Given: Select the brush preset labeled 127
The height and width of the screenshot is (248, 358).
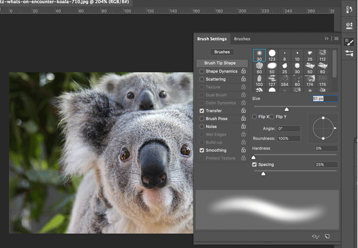Looking at the screenshot, I should (272, 81).
